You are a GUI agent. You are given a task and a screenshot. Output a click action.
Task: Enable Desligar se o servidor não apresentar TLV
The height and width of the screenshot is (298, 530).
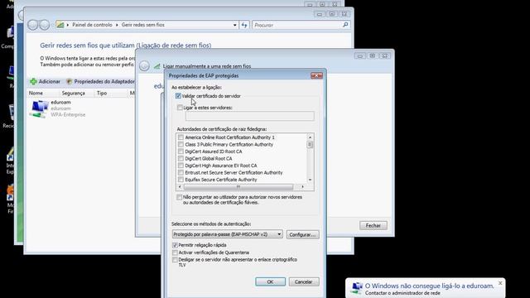point(175,260)
